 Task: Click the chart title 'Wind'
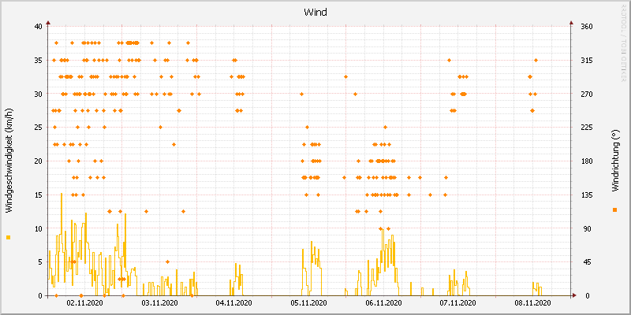coord(315,13)
